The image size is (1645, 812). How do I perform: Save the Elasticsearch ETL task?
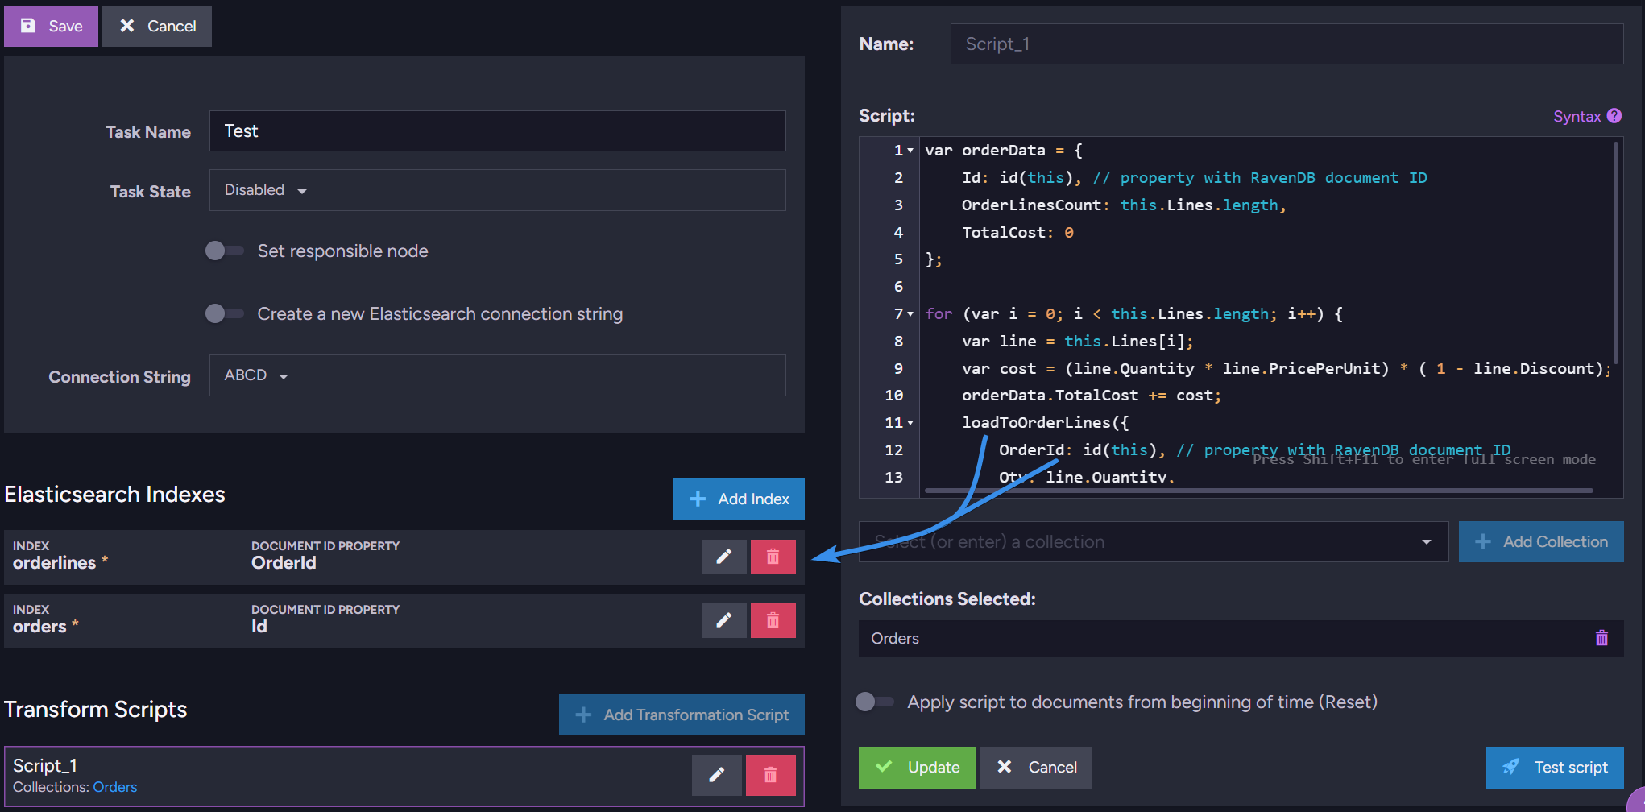click(51, 26)
